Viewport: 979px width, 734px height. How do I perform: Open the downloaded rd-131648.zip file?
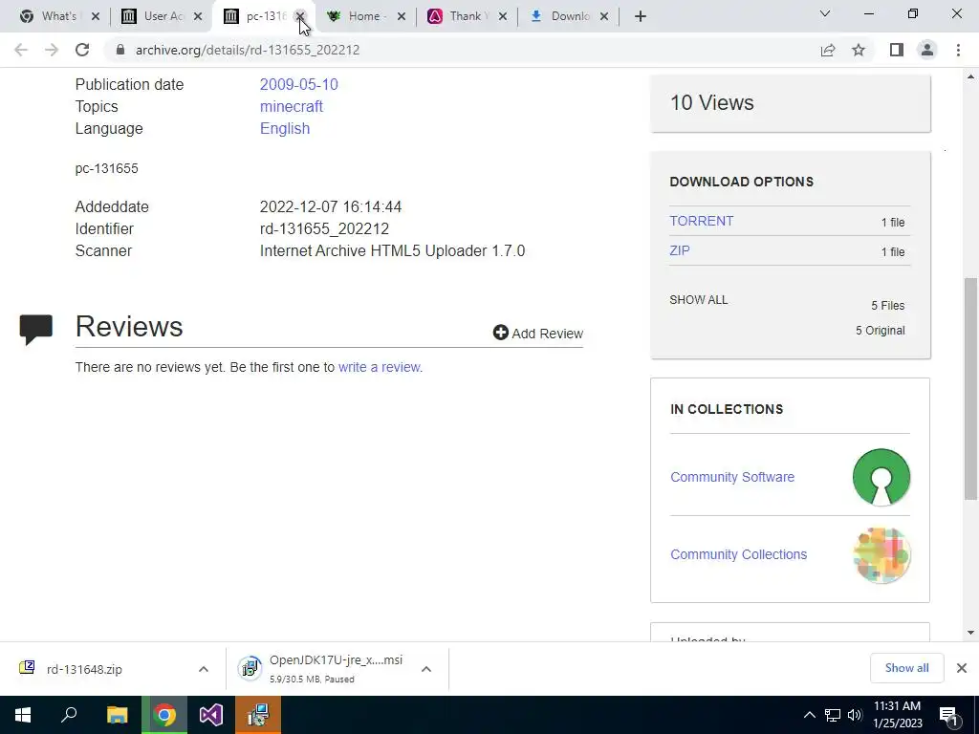(84, 669)
